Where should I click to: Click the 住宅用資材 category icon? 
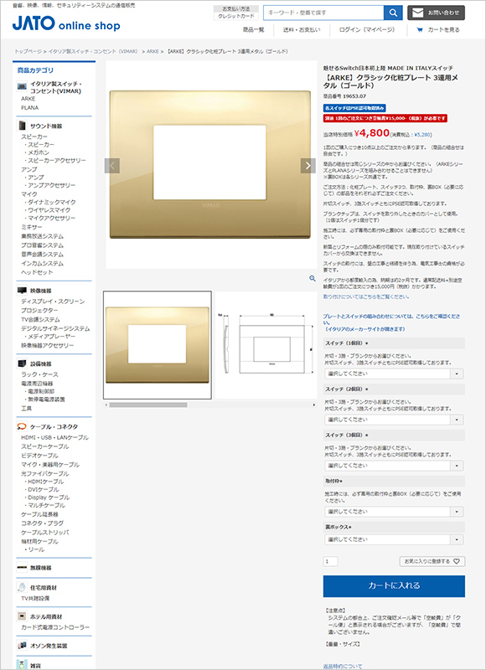(x=22, y=588)
